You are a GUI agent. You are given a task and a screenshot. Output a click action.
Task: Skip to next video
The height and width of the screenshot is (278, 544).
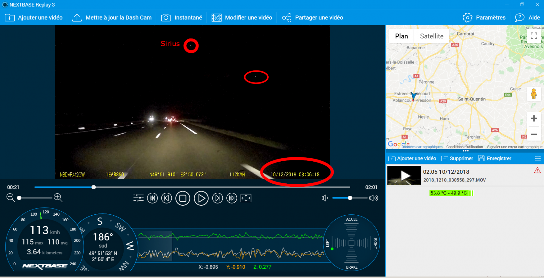point(232,198)
